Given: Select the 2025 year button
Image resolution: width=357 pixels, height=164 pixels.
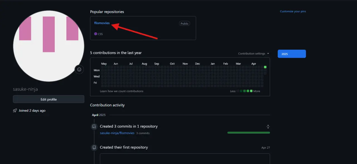Looking at the screenshot, I should 292,54.
